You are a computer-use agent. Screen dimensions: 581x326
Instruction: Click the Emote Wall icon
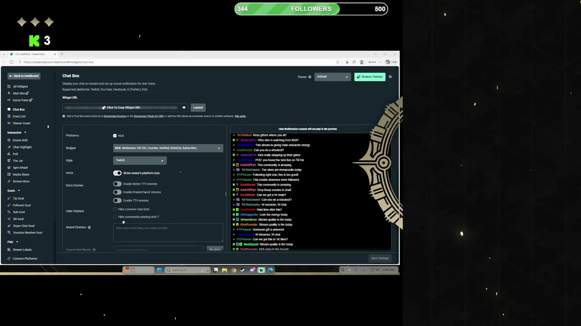click(9, 140)
